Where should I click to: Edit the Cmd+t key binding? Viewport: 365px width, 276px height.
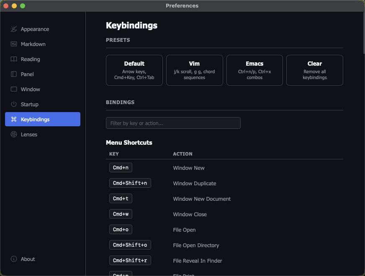(121, 198)
